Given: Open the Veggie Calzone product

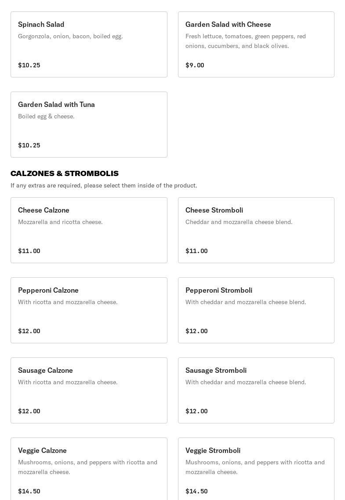Looking at the screenshot, I should (x=89, y=469).
